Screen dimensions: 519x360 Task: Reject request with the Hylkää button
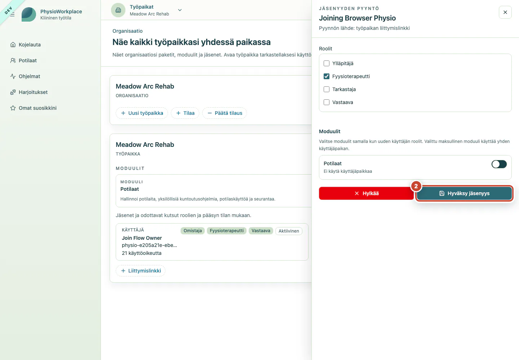click(x=366, y=193)
